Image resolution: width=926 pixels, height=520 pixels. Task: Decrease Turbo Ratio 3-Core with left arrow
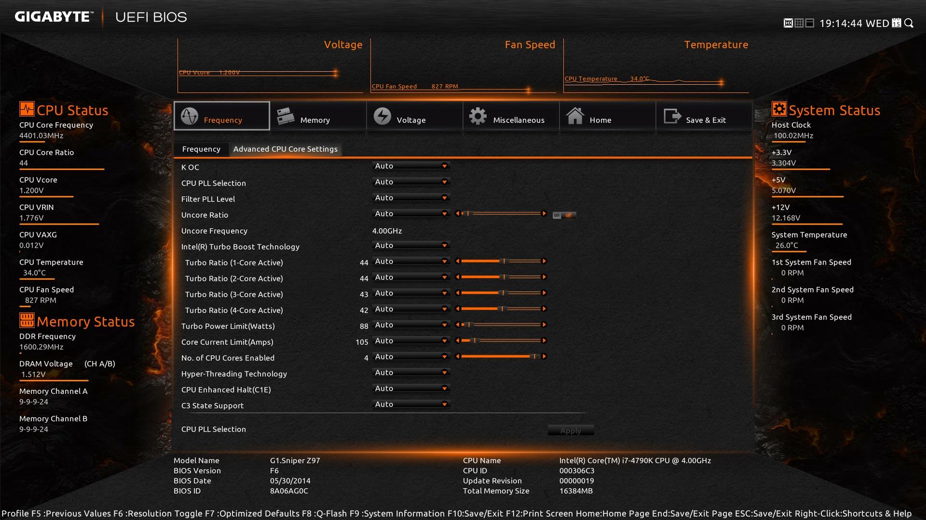point(457,293)
